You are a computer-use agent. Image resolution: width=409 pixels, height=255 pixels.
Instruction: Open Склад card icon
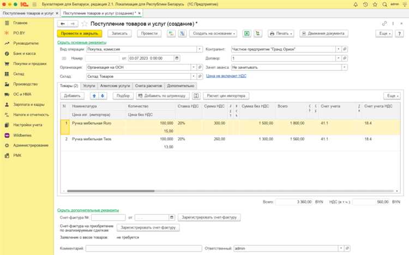pyautogui.click(x=200, y=76)
